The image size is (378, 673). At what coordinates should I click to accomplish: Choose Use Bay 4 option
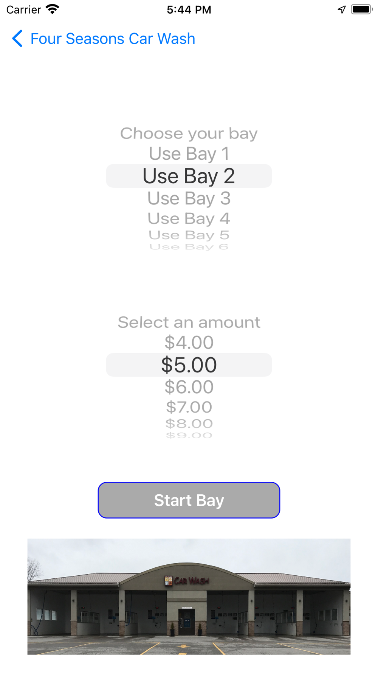pos(189,218)
